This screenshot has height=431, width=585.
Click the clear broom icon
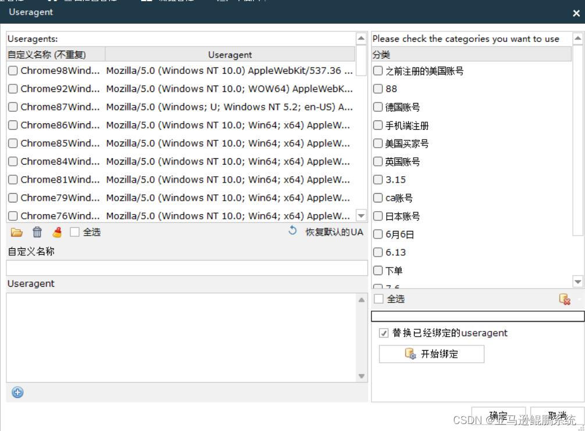coord(57,232)
